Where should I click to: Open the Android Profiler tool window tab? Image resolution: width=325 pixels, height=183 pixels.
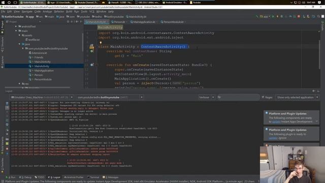pos(74,177)
